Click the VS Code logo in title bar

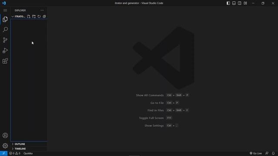coord(4,3)
